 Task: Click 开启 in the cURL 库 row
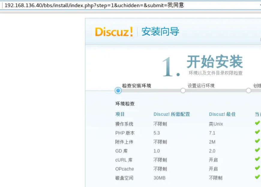click(213, 160)
